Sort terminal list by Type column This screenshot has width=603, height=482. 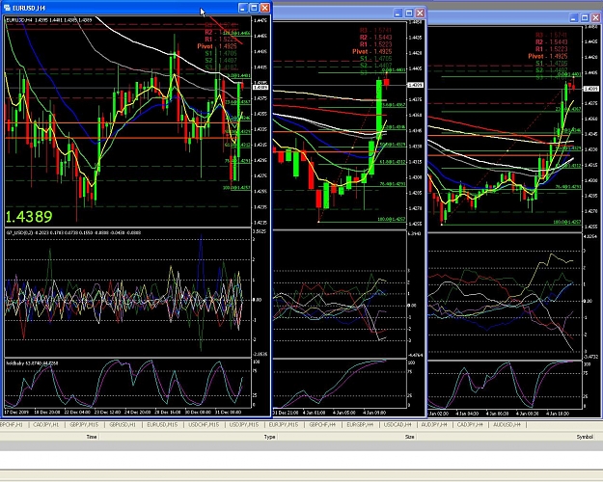click(269, 437)
